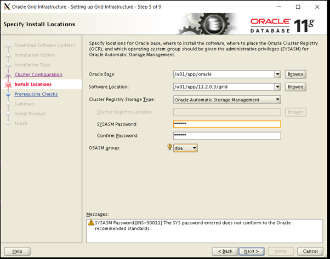Click the warning icon in Messages box
Viewport: 330px width, 259px height.
(x=90, y=223)
